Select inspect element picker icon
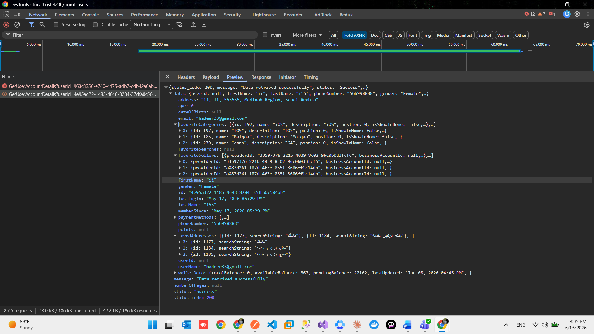 (x=6, y=14)
